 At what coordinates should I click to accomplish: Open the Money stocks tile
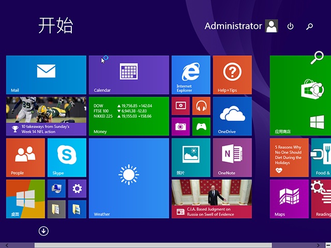(129, 116)
